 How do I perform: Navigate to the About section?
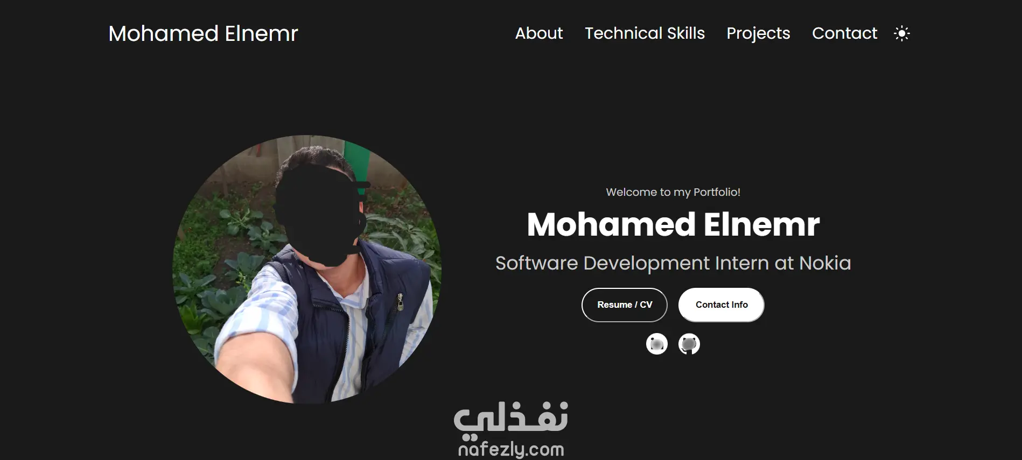tap(539, 33)
